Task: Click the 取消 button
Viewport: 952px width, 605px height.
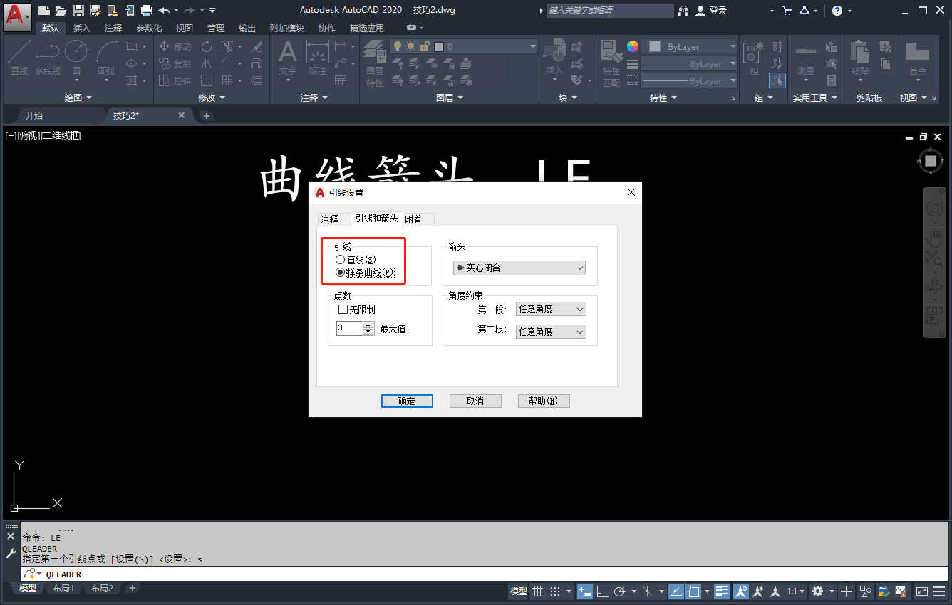Action: [475, 401]
